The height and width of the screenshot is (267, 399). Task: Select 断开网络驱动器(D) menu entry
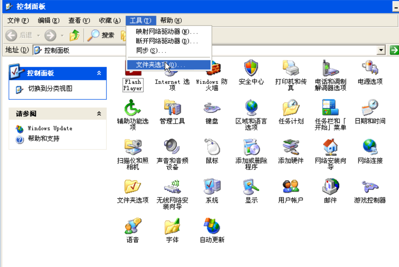click(169, 41)
